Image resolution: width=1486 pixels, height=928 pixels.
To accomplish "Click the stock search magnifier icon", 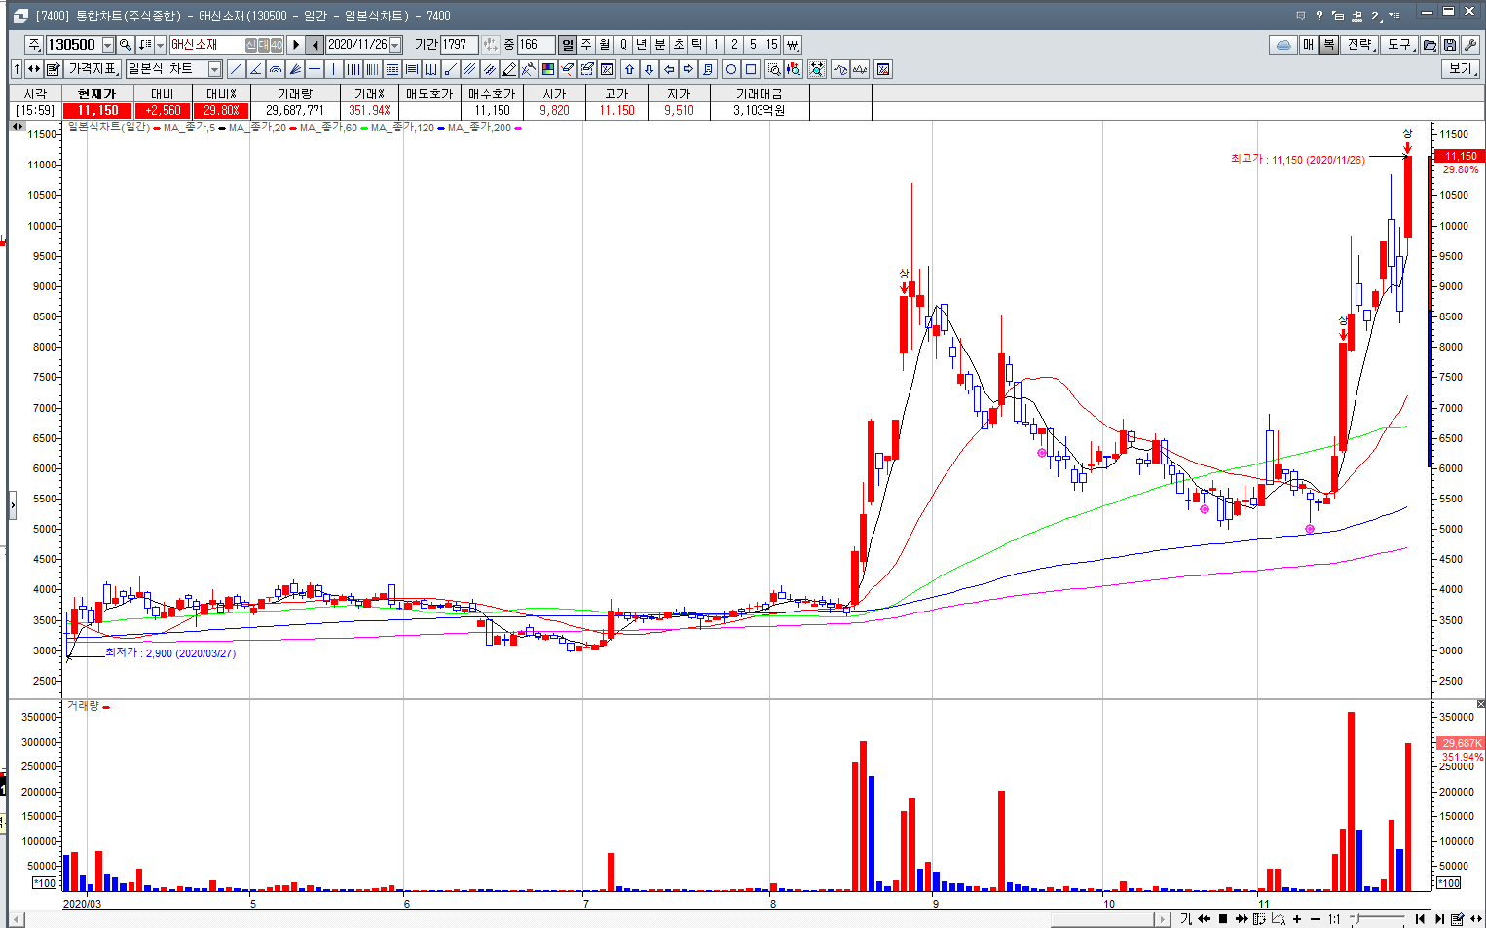I will 126,45.
